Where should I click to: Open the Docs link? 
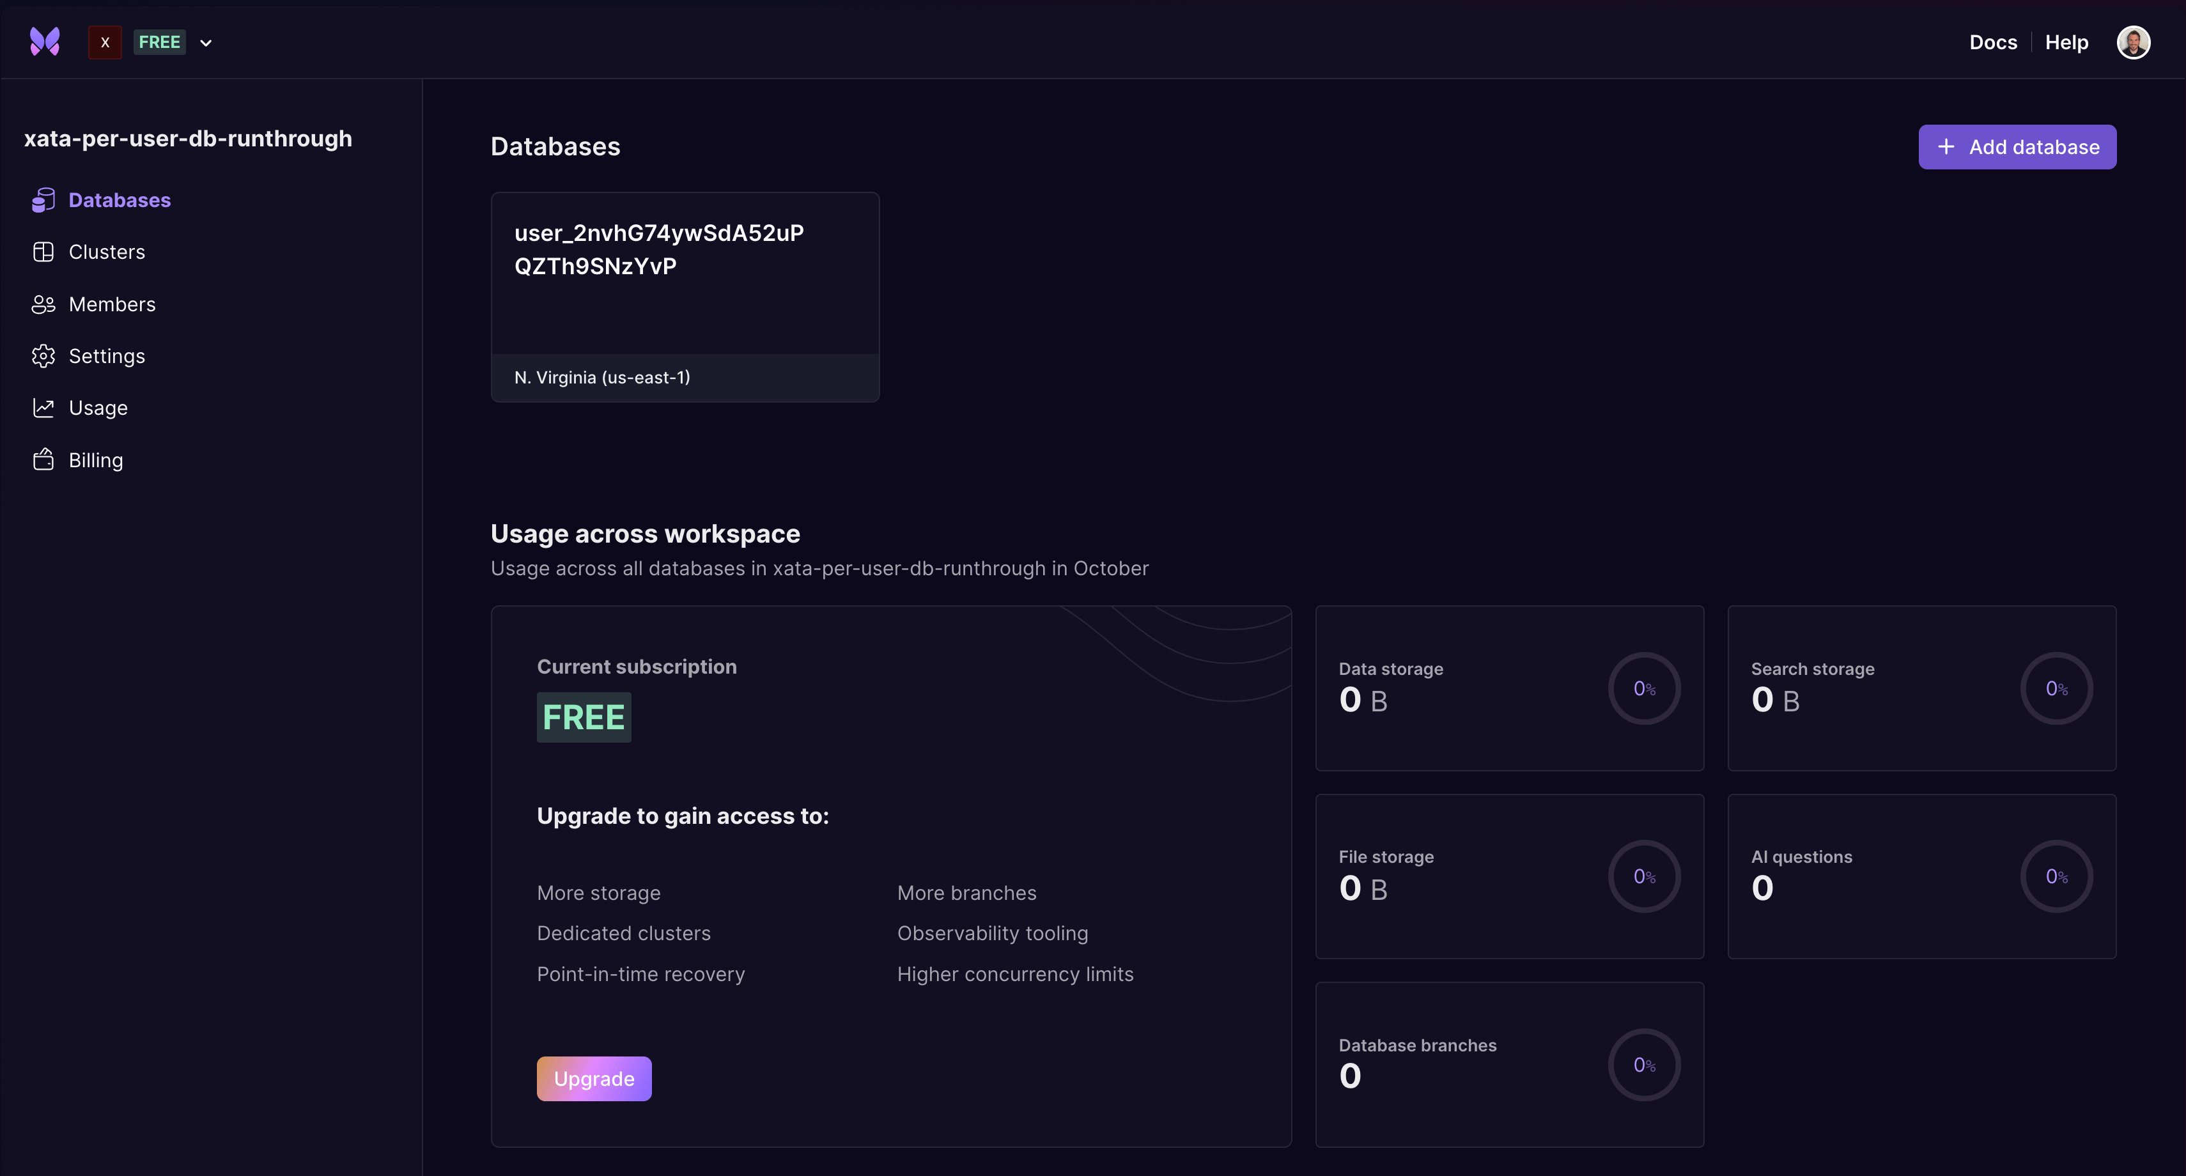coord(1992,42)
